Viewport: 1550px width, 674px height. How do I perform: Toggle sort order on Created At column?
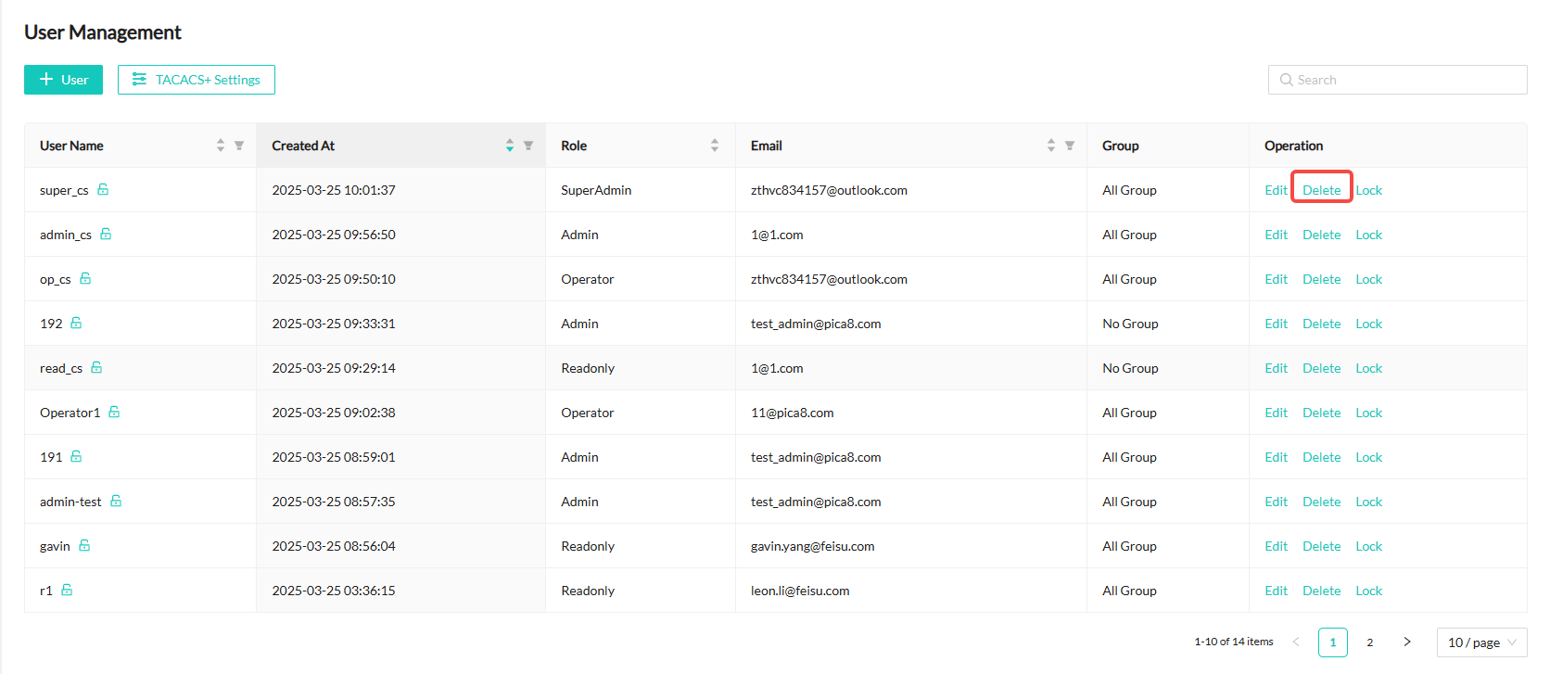pyautogui.click(x=510, y=146)
